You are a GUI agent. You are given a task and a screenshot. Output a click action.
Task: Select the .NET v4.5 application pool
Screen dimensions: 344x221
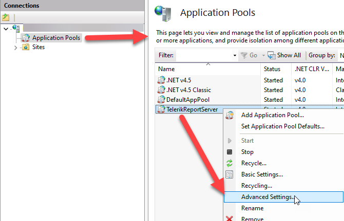[179, 80]
